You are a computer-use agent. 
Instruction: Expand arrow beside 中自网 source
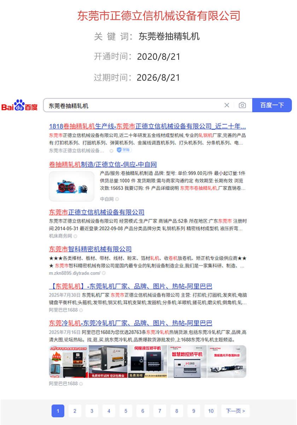click(x=117, y=199)
